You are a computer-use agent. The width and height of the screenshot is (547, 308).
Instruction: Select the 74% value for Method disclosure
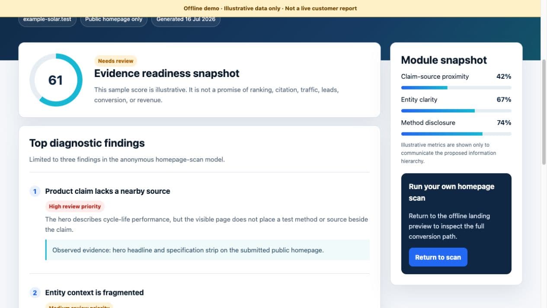coord(504,123)
